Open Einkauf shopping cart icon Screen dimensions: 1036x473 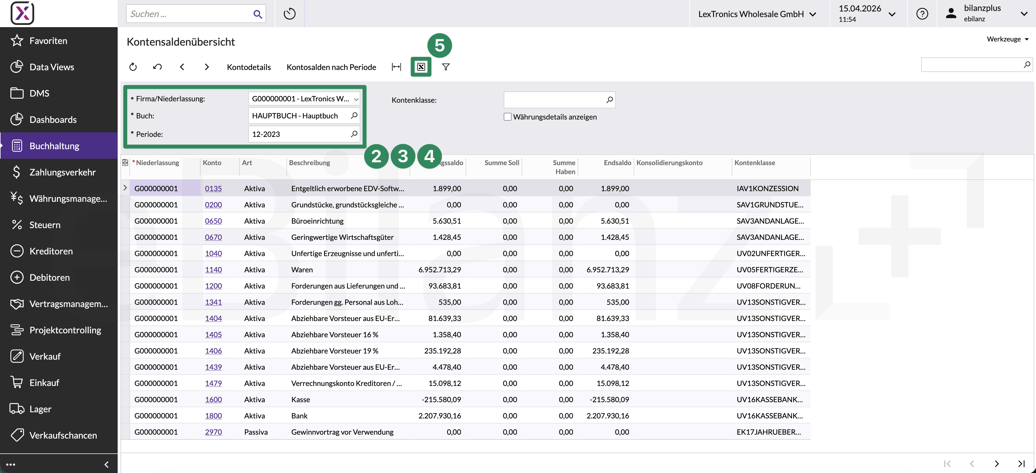point(17,383)
